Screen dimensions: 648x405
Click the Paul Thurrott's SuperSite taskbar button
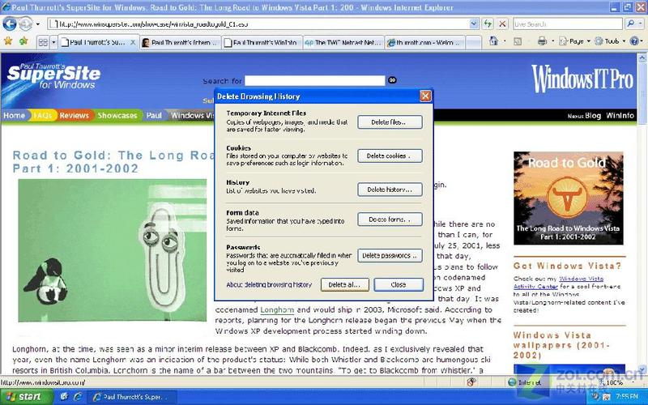pos(132,397)
